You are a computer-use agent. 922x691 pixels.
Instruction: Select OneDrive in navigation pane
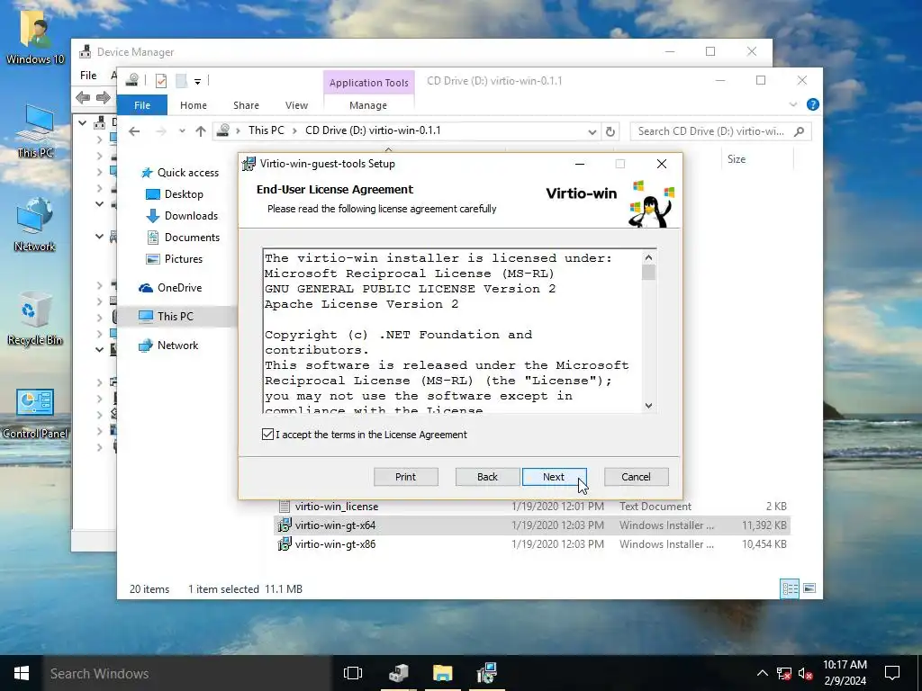(x=170, y=287)
